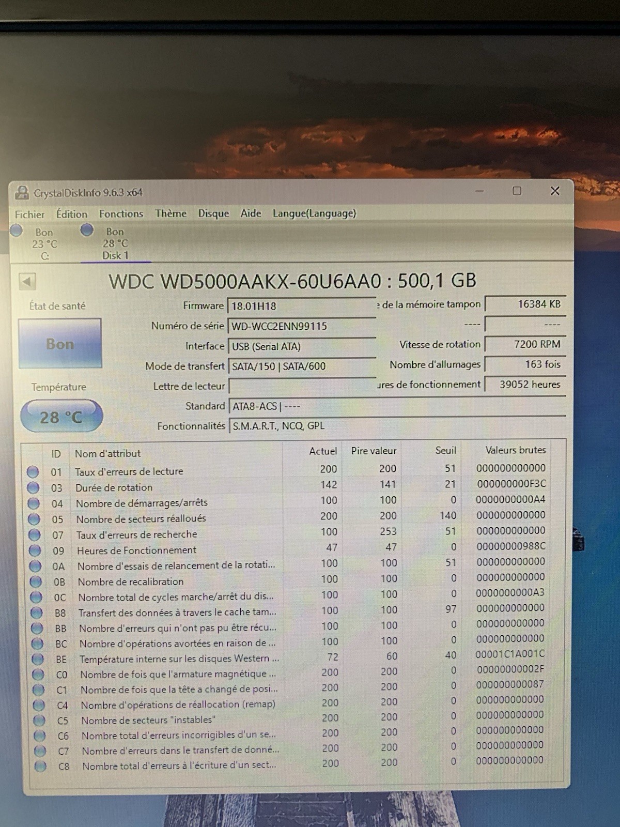The width and height of the screenshot is (620, 827).
Task: Click the power-on count 163 fois
Action: point(525,364)
